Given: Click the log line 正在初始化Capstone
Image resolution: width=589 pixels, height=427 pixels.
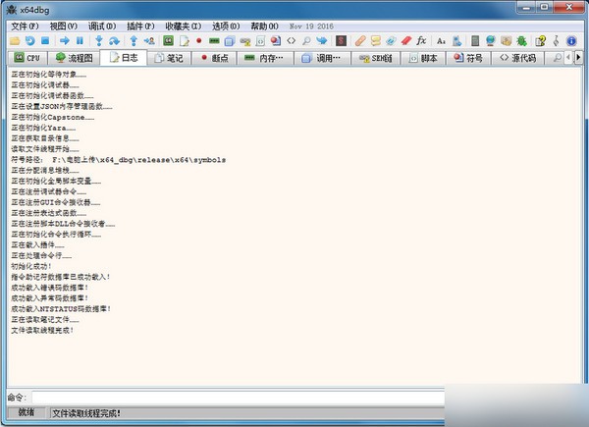Looking at the screenshot, I should tap(53, 117).
